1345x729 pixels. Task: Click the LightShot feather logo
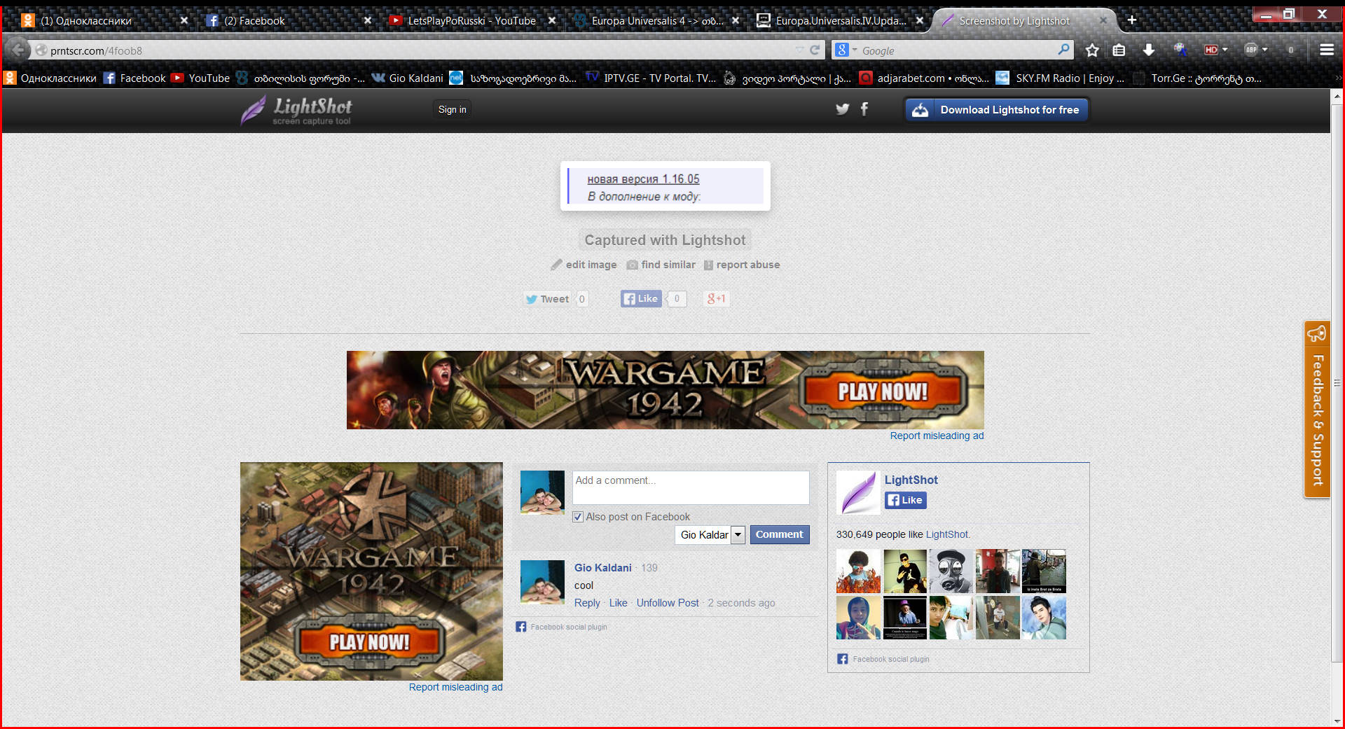[296, 110]
